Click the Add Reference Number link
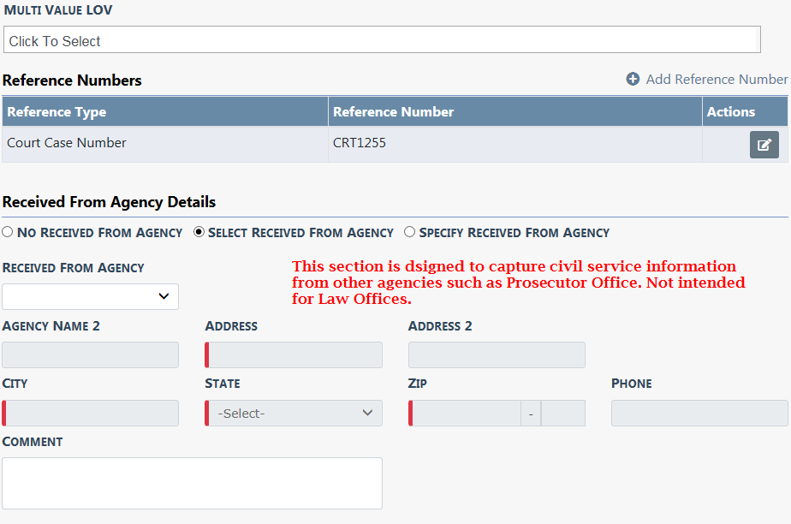The height and width of the screenshot is (524, 791). click(x=717, y=79)
